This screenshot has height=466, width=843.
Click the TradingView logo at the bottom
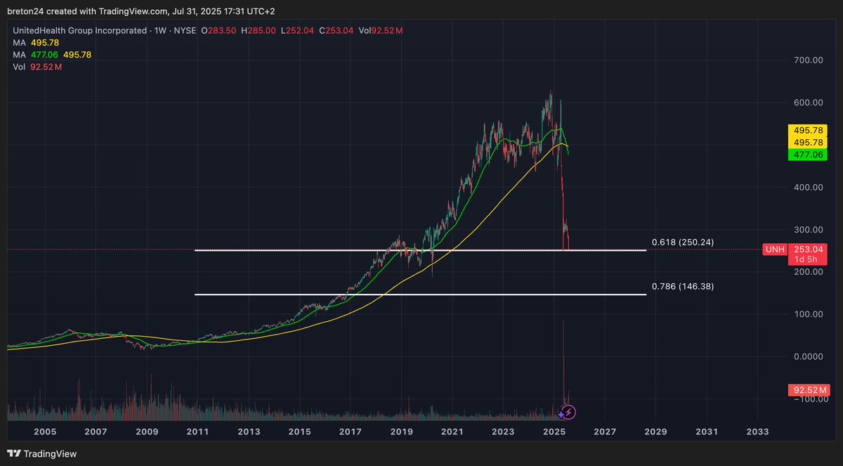pyautogui.click(x=41, y=454)
